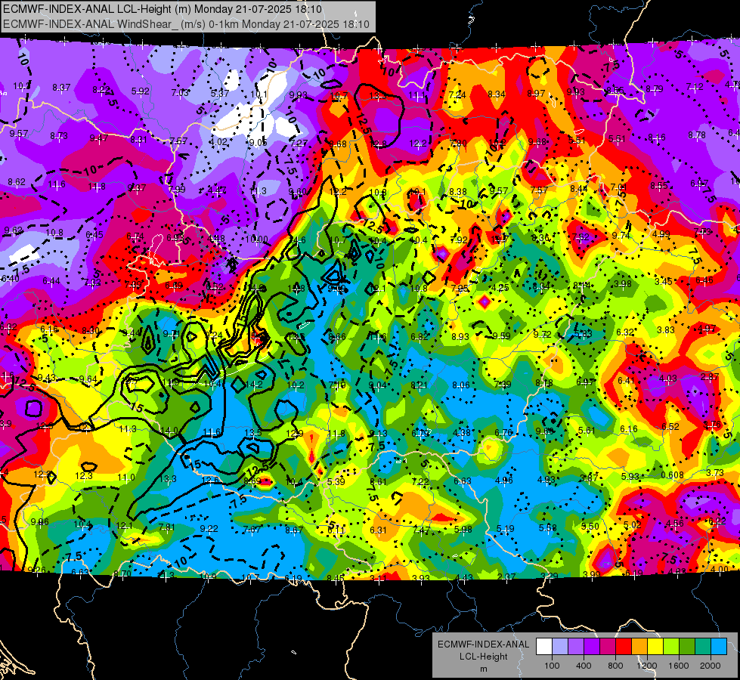The height and width of the screenshot is (680, 740).
Task: Click the grid value '8.62'
Action: pyautogui.click(x=17, y=181)
